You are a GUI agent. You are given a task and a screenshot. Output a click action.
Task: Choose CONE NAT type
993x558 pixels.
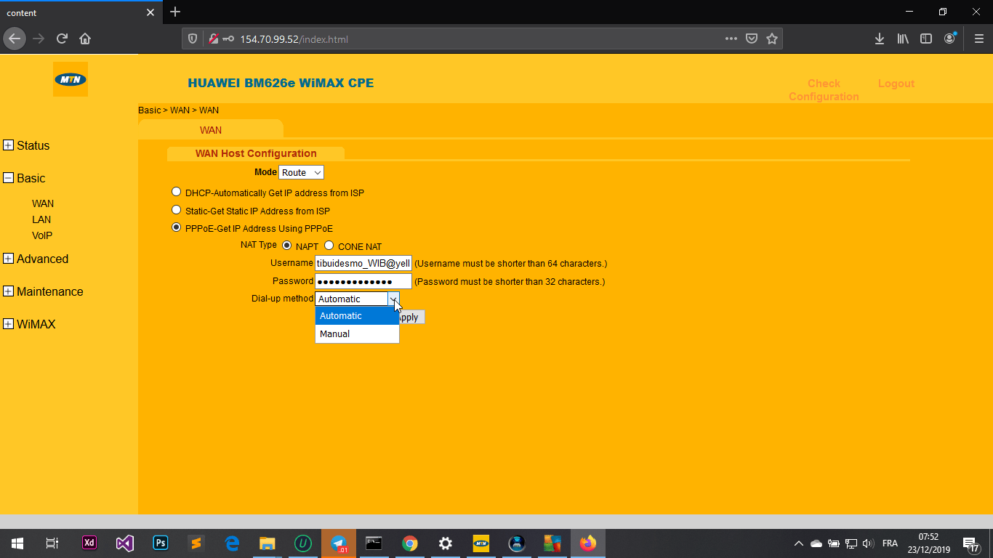point(329,246)
